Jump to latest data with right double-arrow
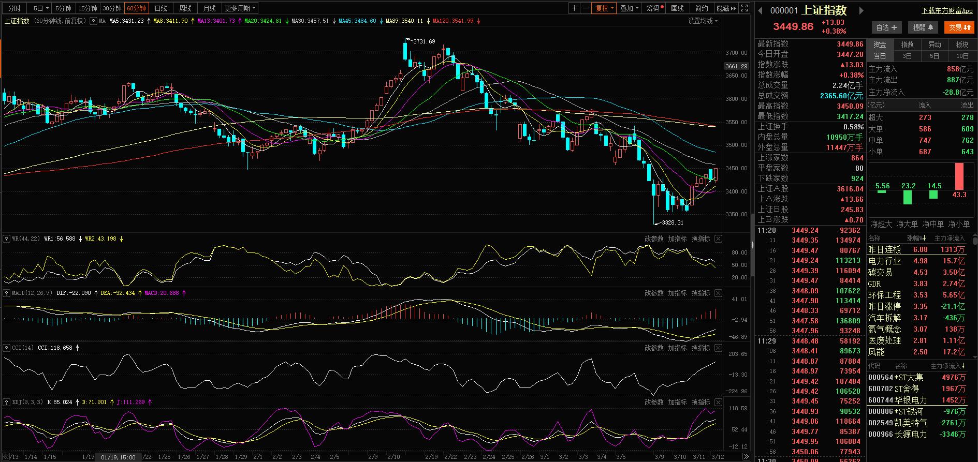Screen dimensions: 978x462 (x=746, y=457)
